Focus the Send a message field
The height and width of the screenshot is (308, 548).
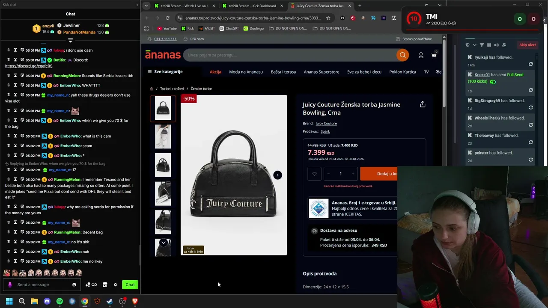click(x=42, y=284)
